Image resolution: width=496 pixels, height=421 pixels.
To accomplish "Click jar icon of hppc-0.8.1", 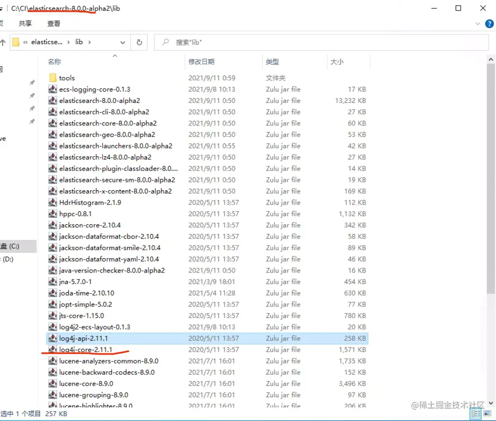I will pyautogui.click(x=52, y=214).
